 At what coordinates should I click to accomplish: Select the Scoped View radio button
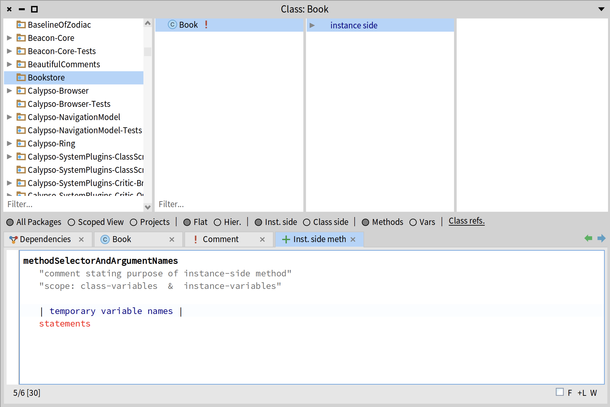[x=71, y=222]
